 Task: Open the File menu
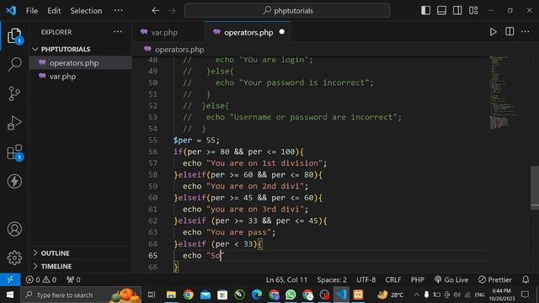32,11
